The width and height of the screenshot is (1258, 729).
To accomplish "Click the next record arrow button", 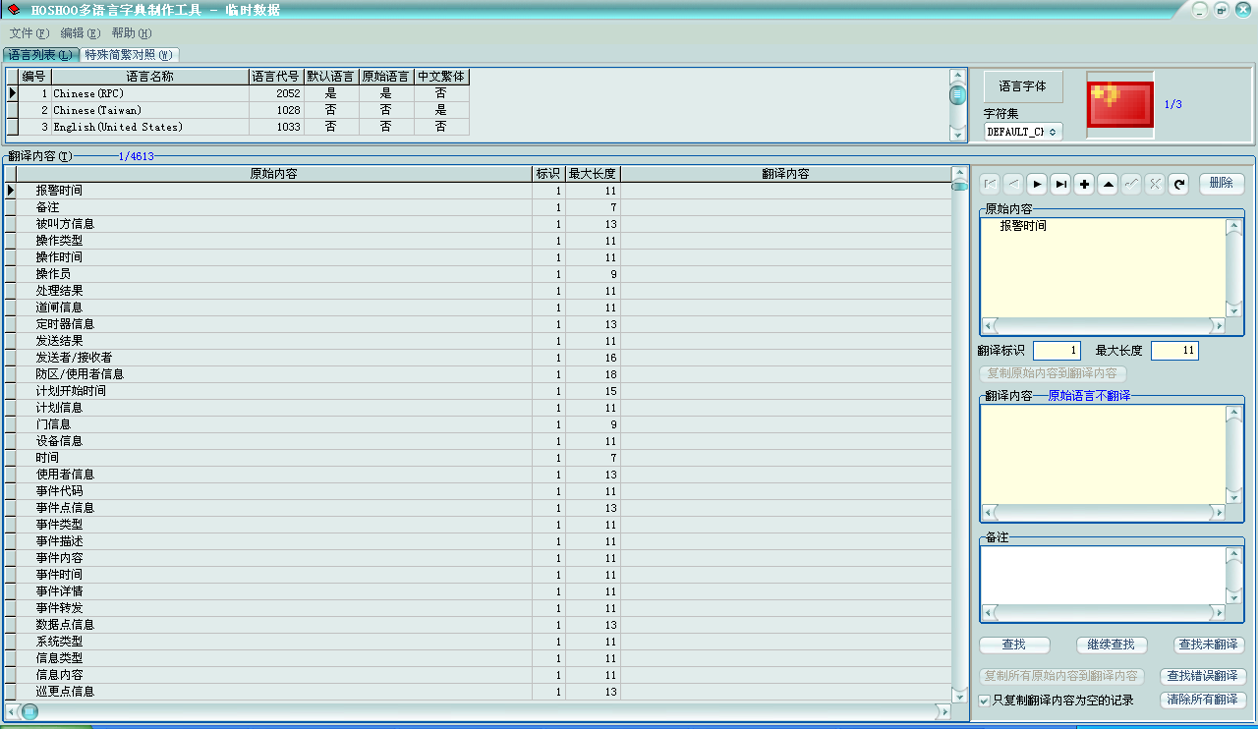I will coord(1037,184).
